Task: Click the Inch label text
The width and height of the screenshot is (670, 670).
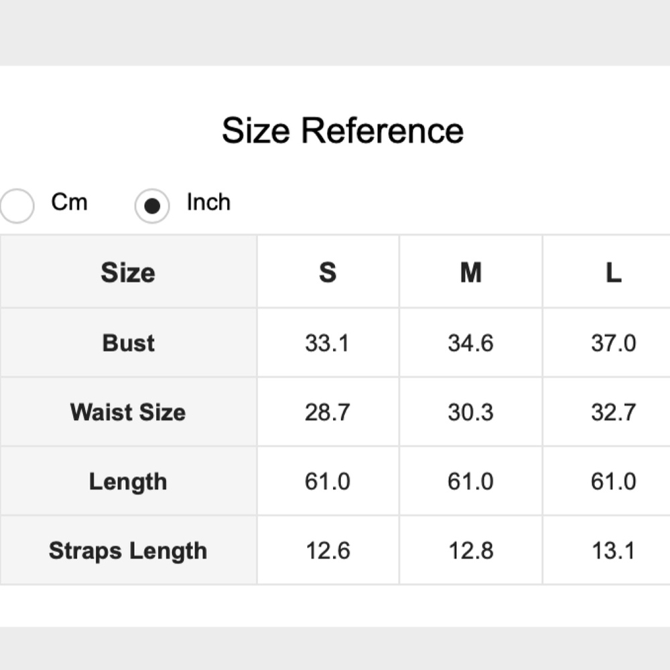Action: click(x=208, y=202)
